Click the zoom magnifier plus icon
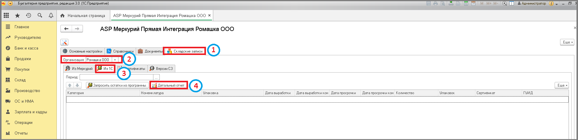 click(504, 3)
